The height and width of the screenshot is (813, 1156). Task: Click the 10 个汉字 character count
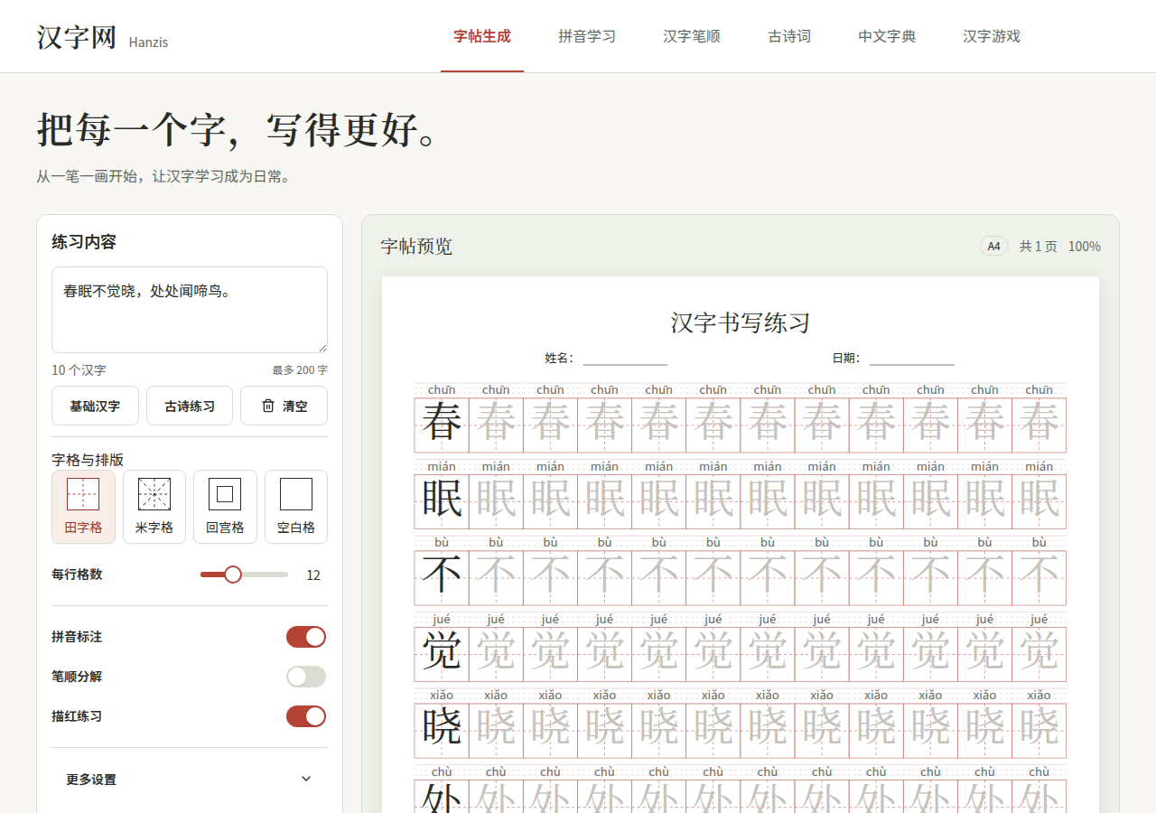pos(79,370)
